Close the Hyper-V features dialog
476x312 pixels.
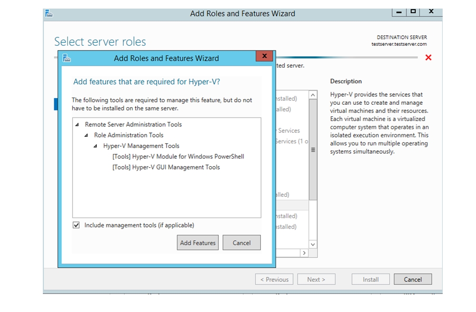[x=264, y=56]
